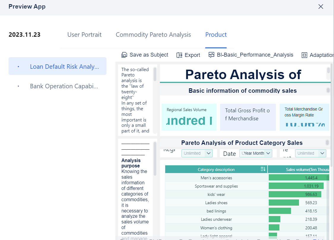Click the Save as Subject icon
The height and width of the screenshot is (240, 334).
pyautogui.click(x=124, y=55)
